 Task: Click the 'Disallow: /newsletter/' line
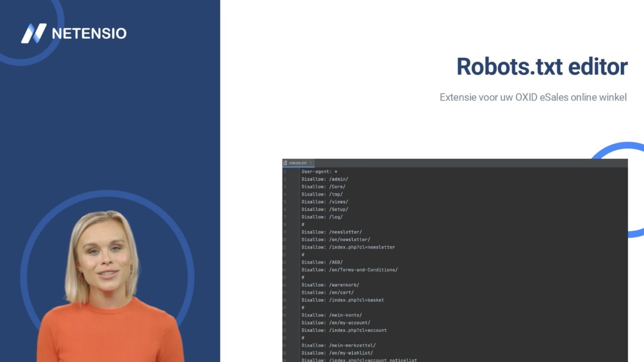[x=332, y=232]
